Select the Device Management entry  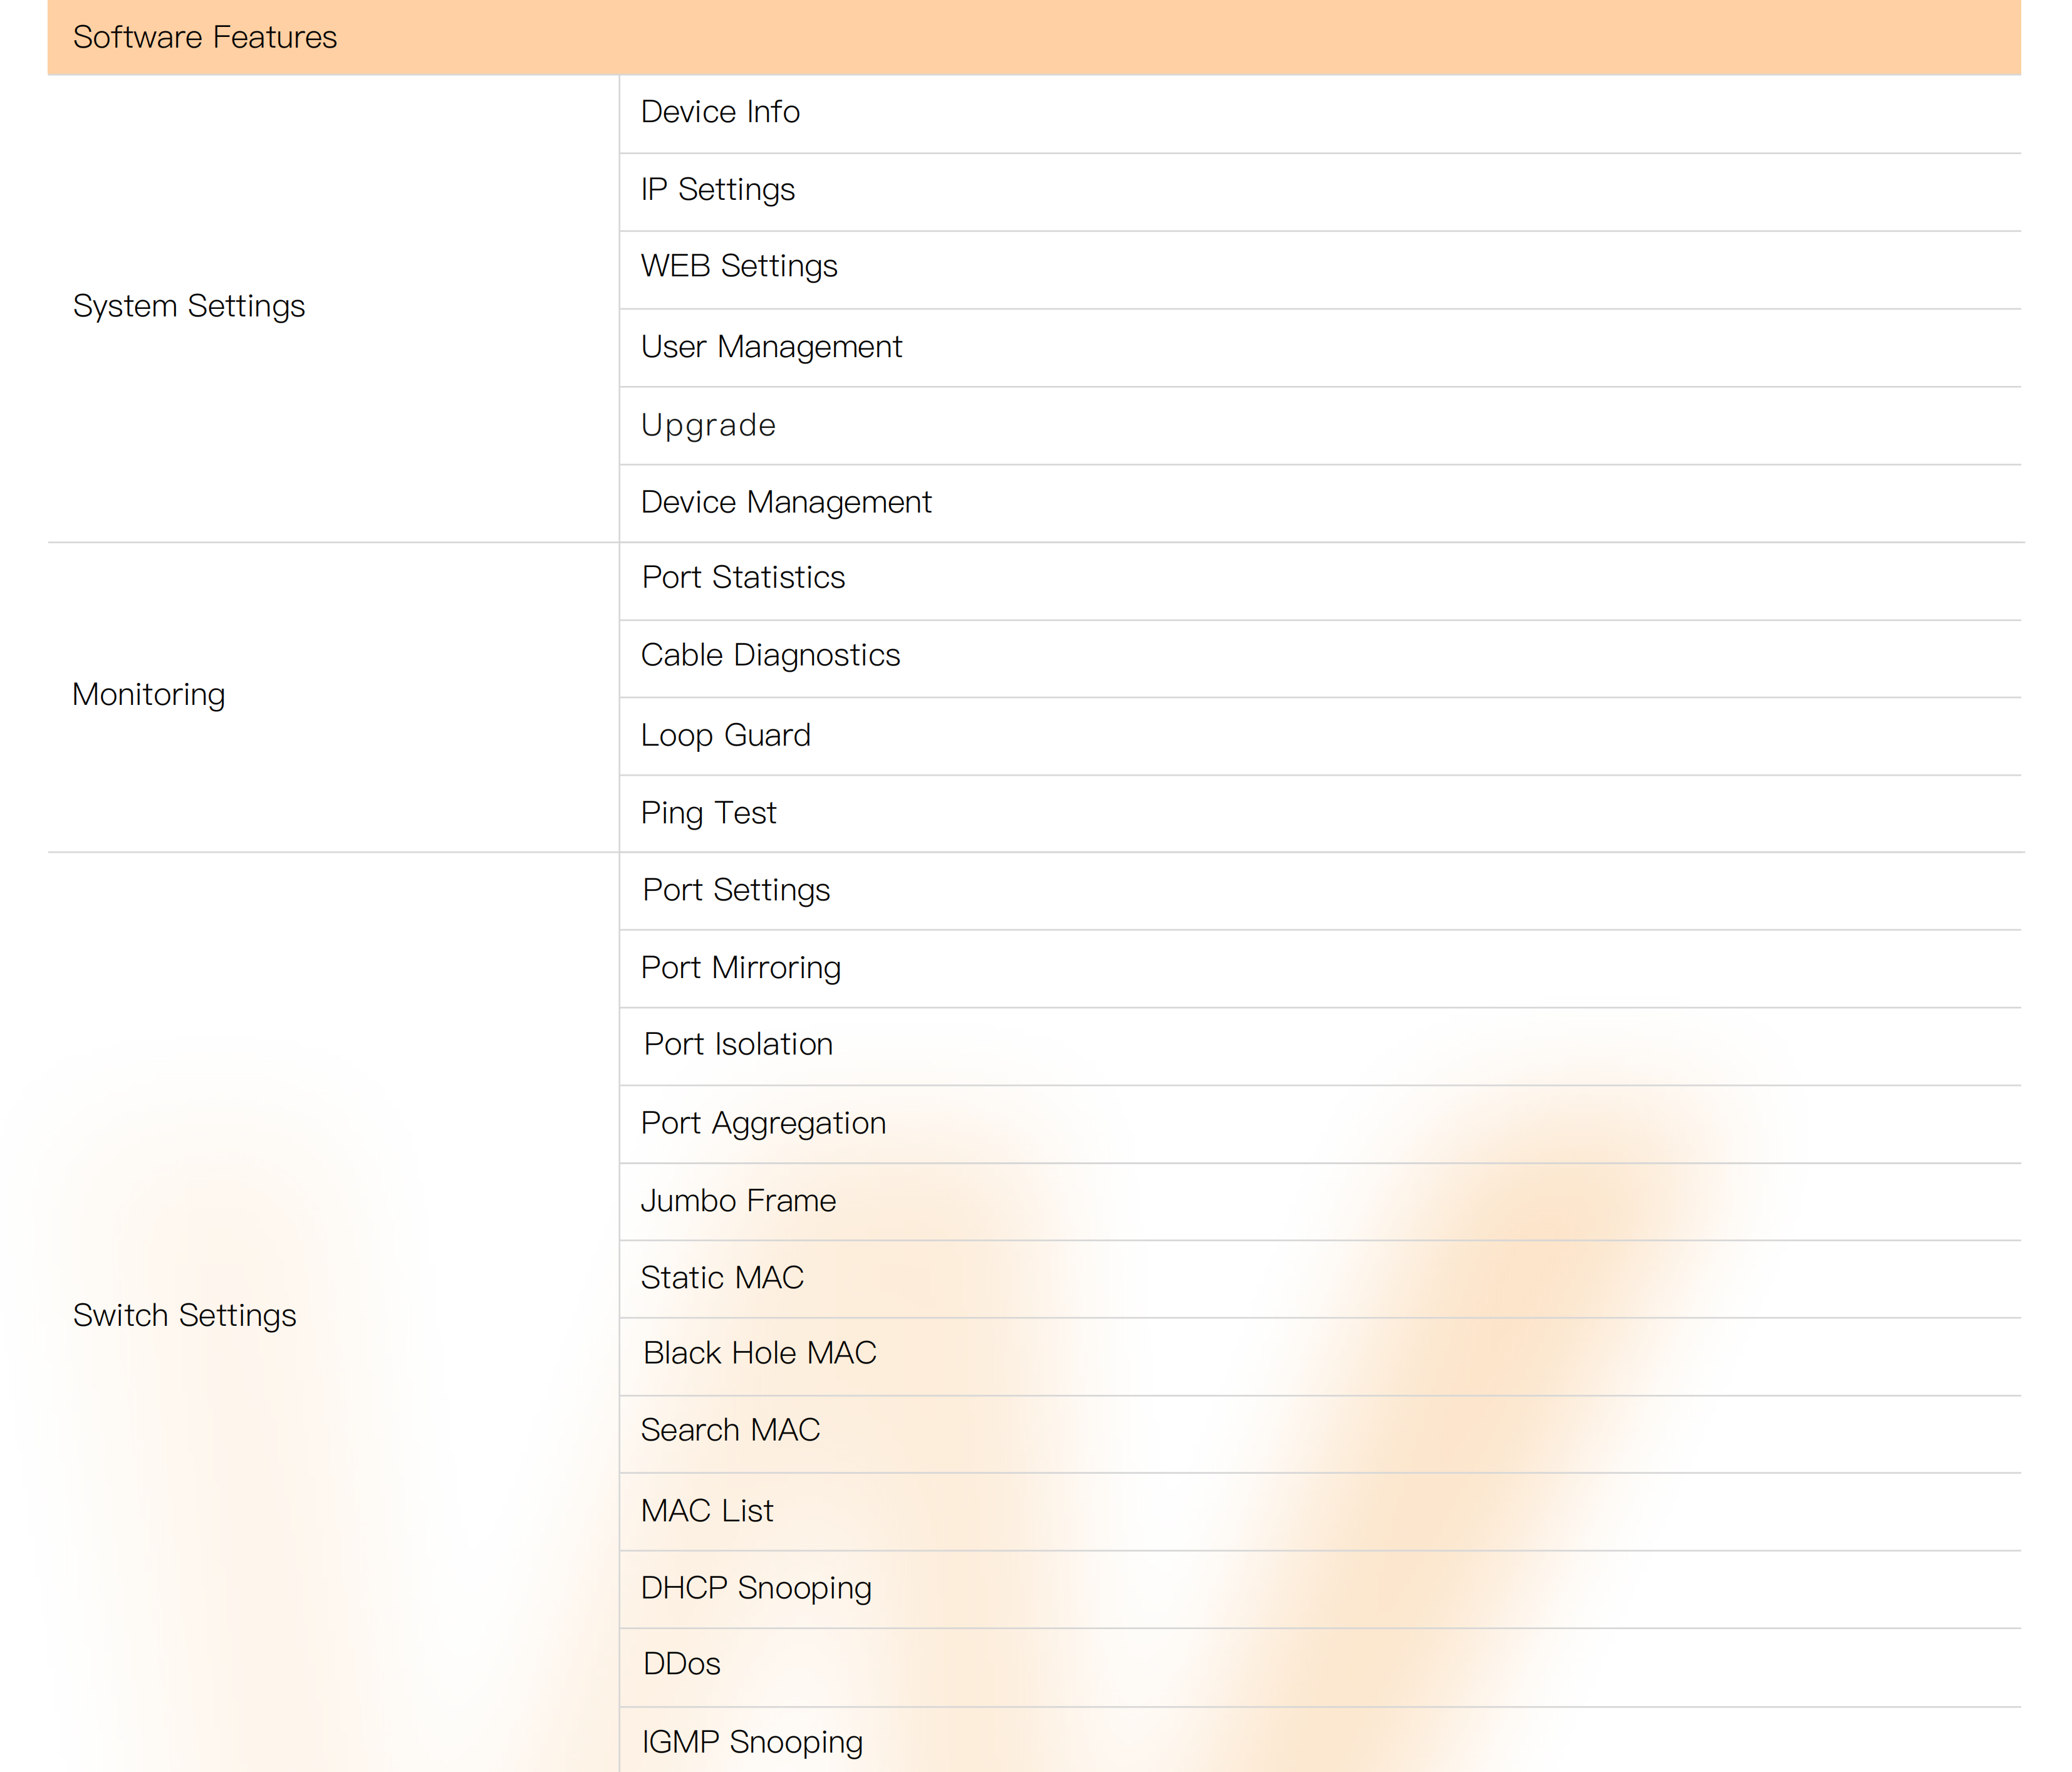coord(786,502)
